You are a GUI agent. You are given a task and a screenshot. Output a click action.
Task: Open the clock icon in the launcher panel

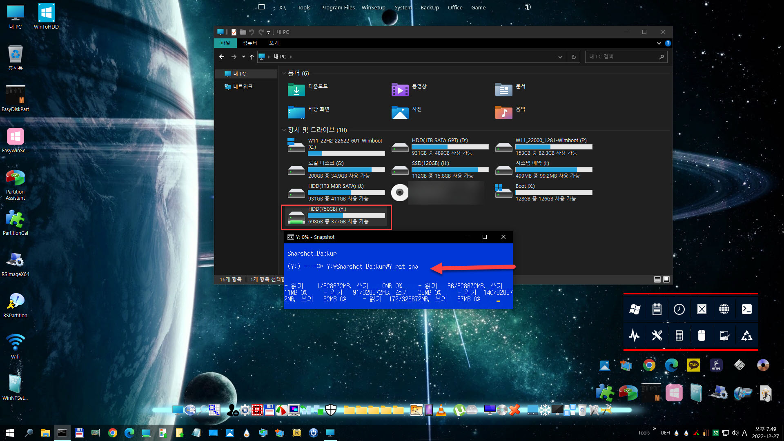pos(679,309)
